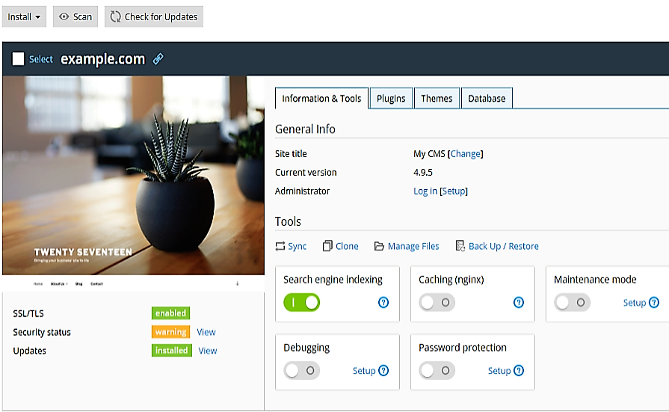
Task: Open the Database tab
Action: point(487,99)
